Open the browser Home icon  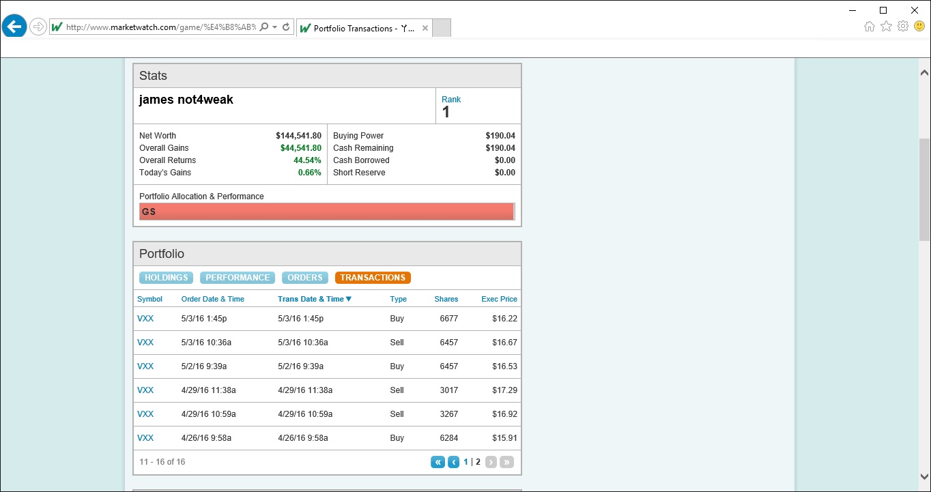(869, 27)
